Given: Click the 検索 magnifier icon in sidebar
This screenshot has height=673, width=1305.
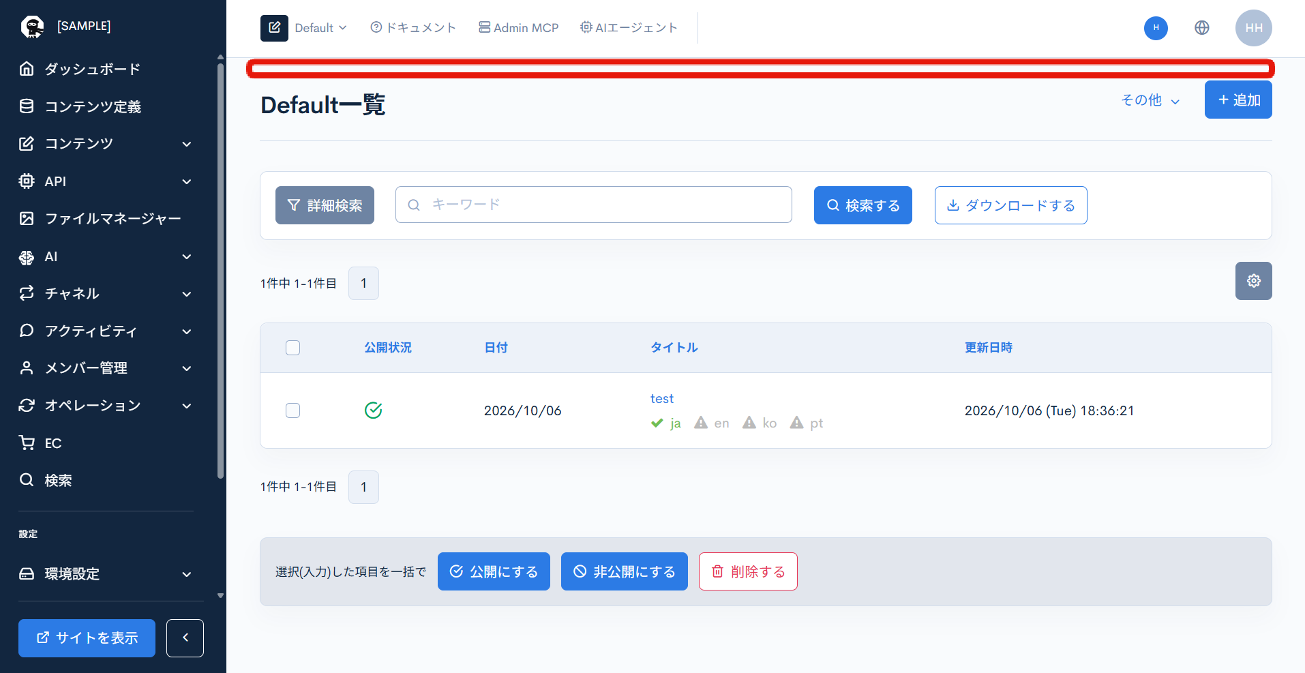Looking at the screenshot, I should (x=27, y=480).
